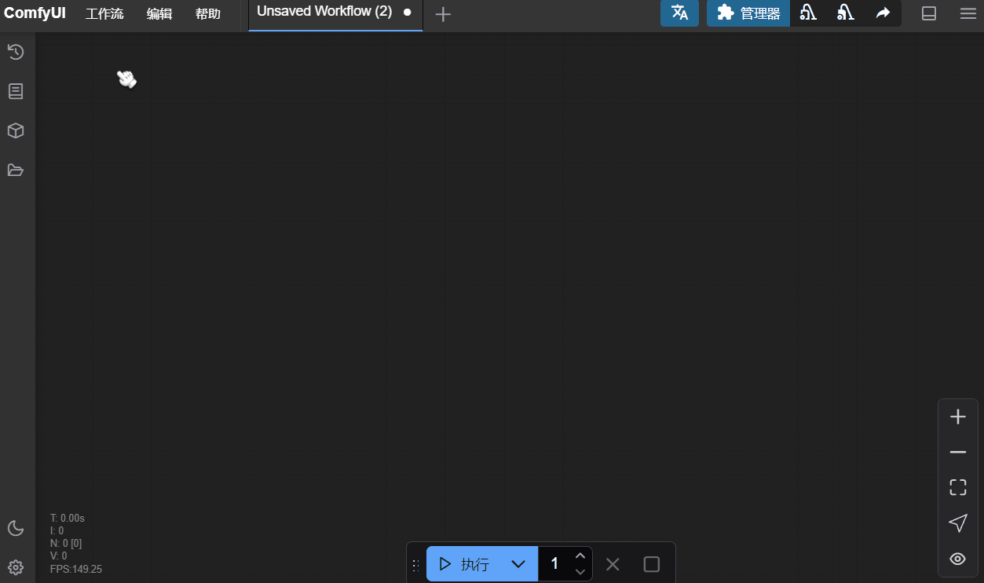Select the fit-view icon in canvas controls
984x583 pixels.
[x=957, y=487]
